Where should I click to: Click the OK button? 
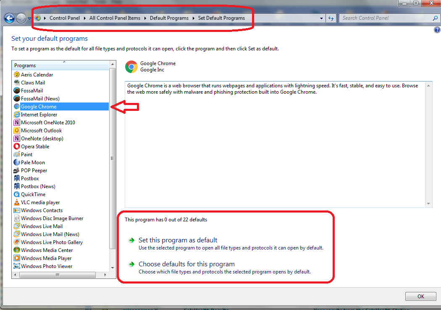(421, 296)
